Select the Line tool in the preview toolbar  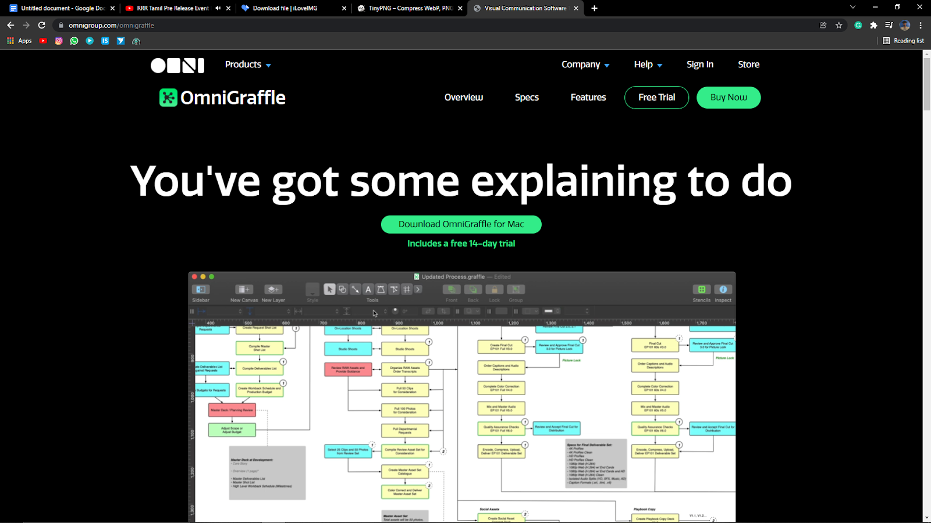pos(355,289)
